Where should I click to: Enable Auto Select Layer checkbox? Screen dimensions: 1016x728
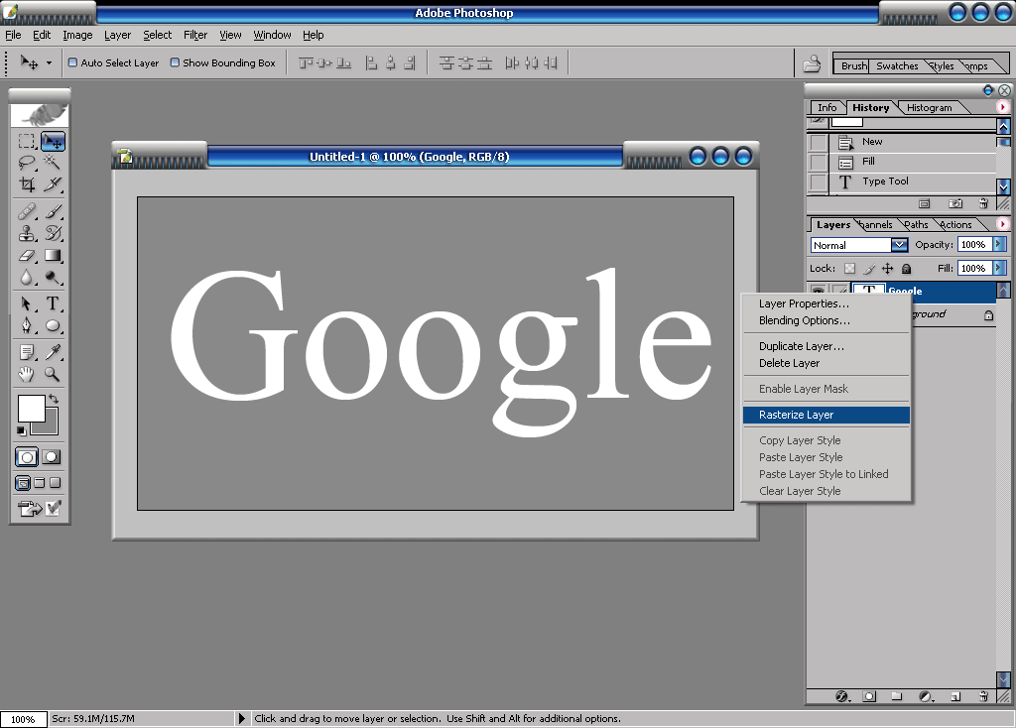pyautogui.click(x=72, y=62)
